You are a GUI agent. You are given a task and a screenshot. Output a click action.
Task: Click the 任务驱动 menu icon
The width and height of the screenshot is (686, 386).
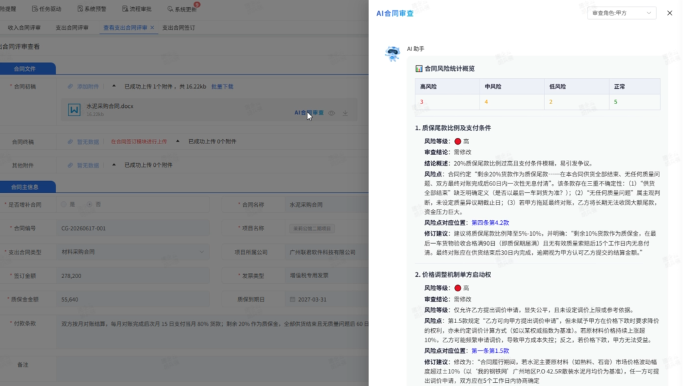[35, 9]
